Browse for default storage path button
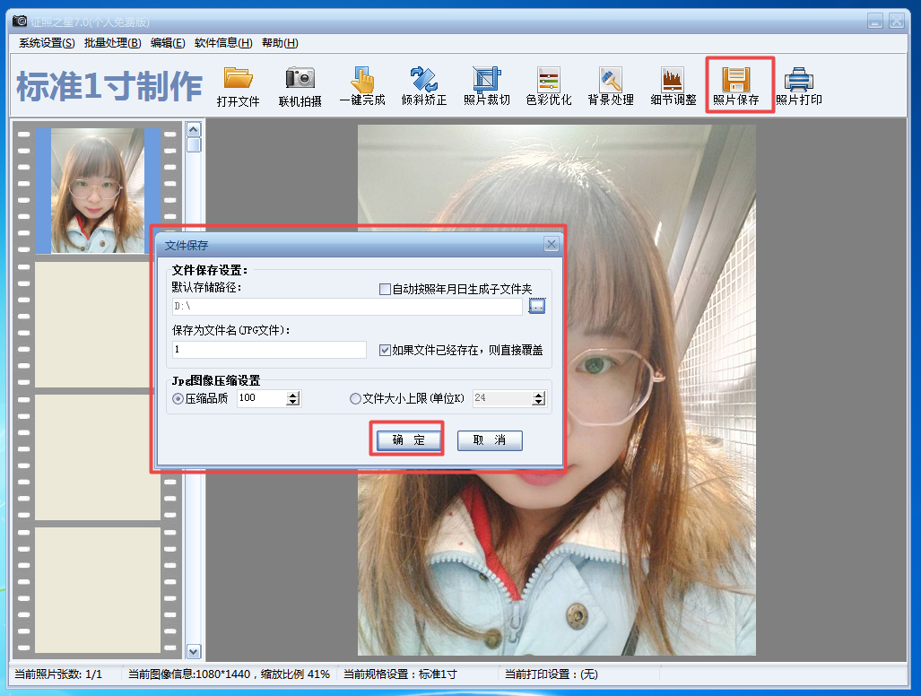Image resolution: width=921 pixels, height=696 pixels. coord(537,306)
